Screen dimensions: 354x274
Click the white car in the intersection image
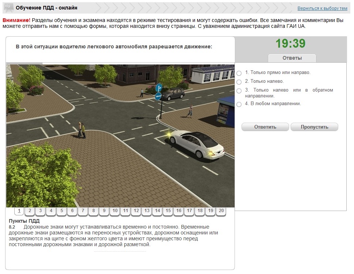196,144
